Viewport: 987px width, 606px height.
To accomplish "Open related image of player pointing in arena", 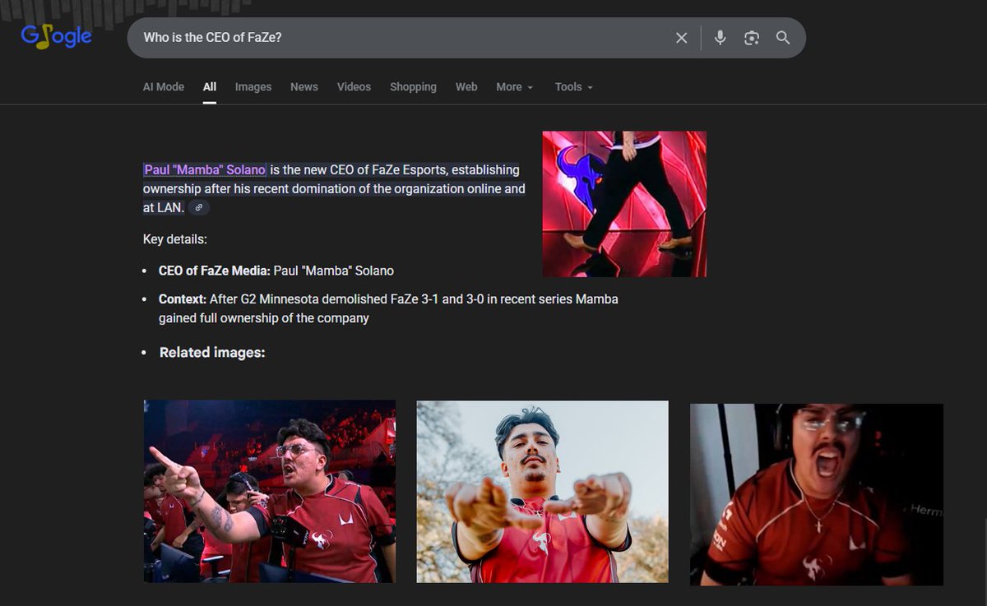I will pos(270,492).
